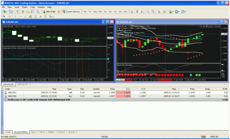Select the cursor arrow tool

[x=4, y=17]
